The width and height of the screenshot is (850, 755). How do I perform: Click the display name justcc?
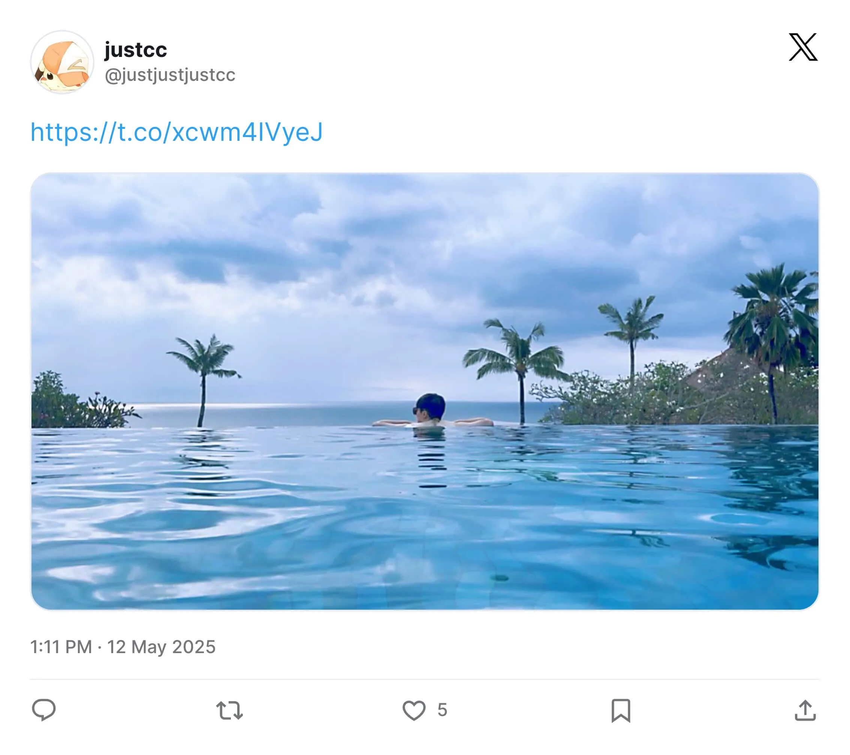[136, 50]
